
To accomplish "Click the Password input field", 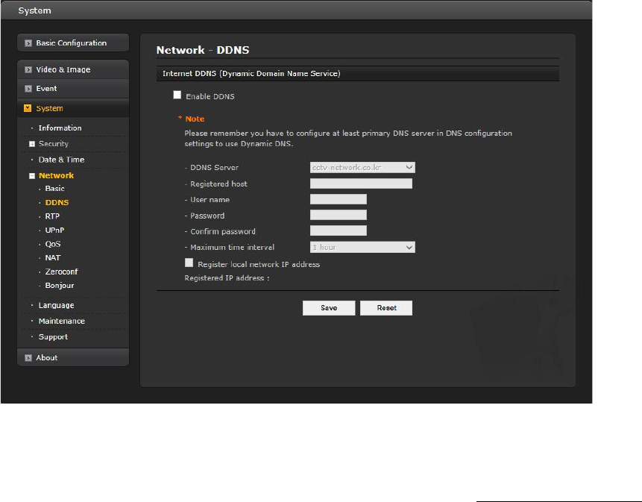I will [339, 215].
